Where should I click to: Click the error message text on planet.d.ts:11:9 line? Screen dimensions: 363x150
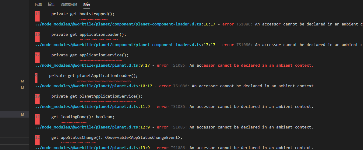pyautogui.click(x=252, y=107)
